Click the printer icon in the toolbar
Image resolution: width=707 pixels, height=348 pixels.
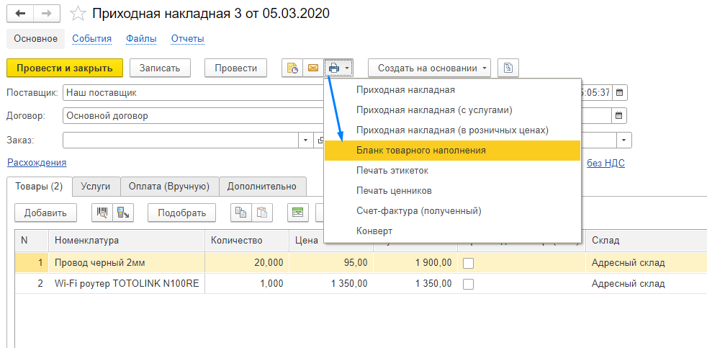pyautogui.click(x=333, y=68)
